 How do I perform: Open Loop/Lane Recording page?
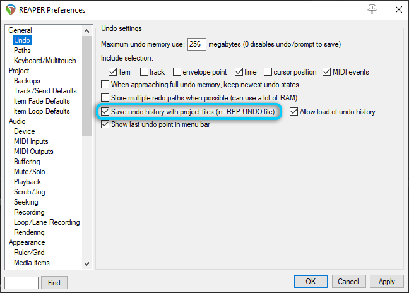click(47, 222)
